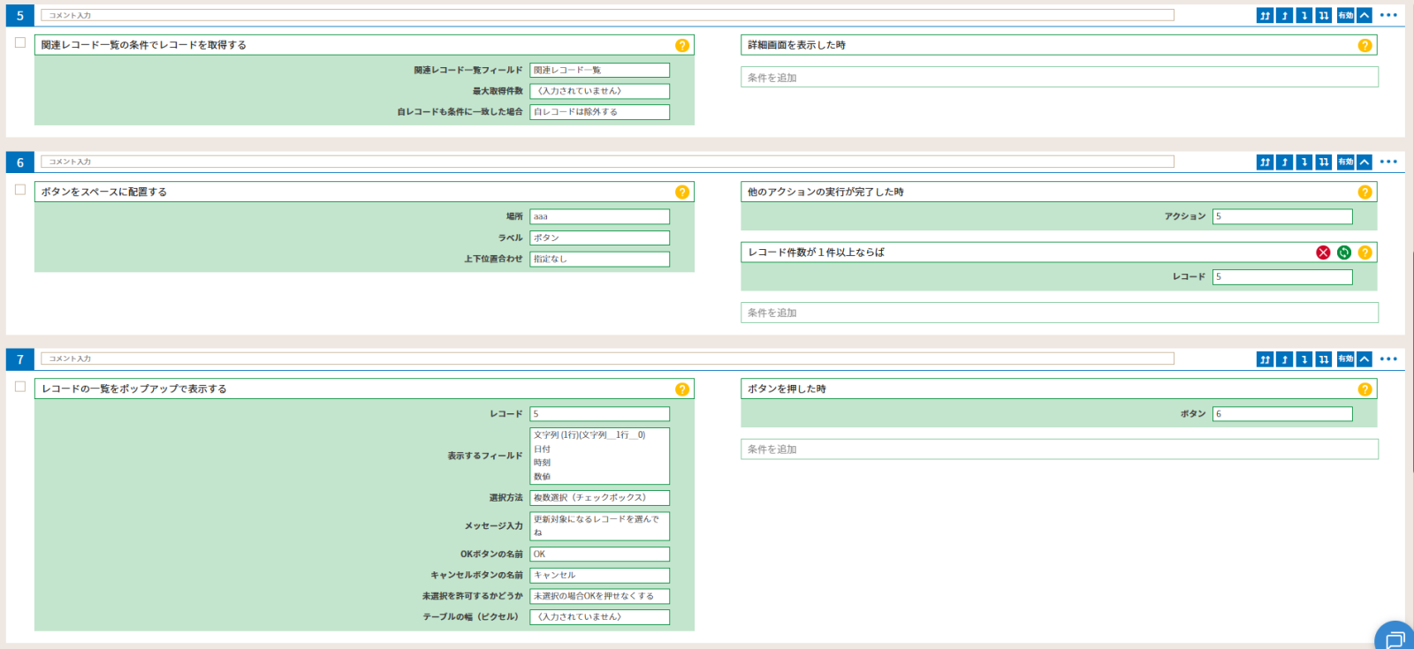The width and height of the screenshot is (1414, 649).
Task: Click the ラベル field containing ボタン
Action: (x=599, y=238)
